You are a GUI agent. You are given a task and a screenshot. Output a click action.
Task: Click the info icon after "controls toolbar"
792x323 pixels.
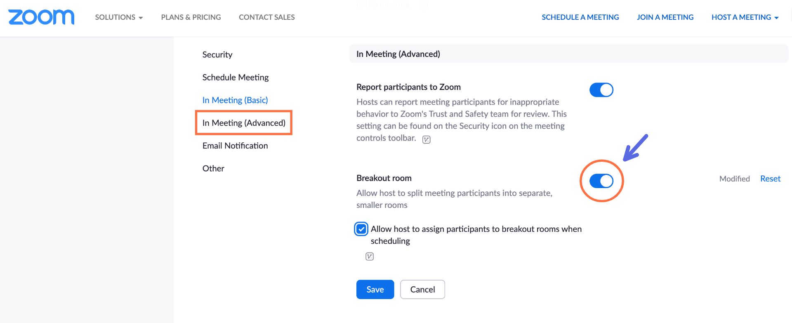[x=426, y=140]
